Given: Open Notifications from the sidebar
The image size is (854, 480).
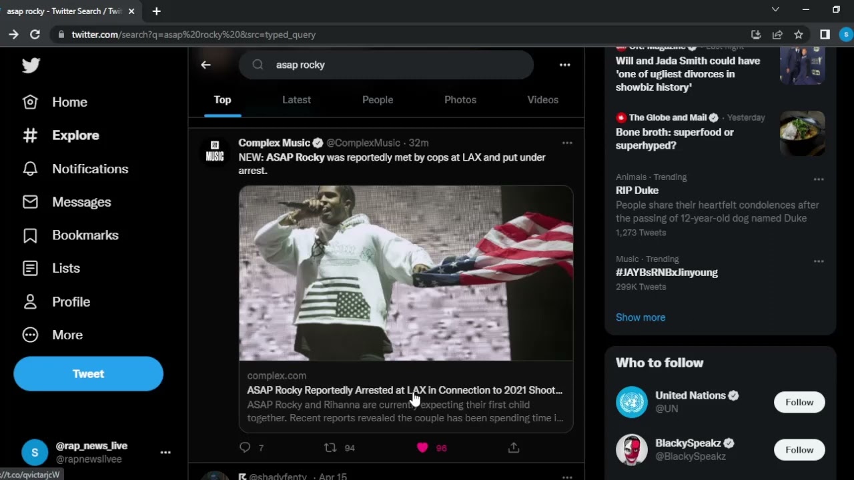Looking at the screenshot, I should (75, 169).
